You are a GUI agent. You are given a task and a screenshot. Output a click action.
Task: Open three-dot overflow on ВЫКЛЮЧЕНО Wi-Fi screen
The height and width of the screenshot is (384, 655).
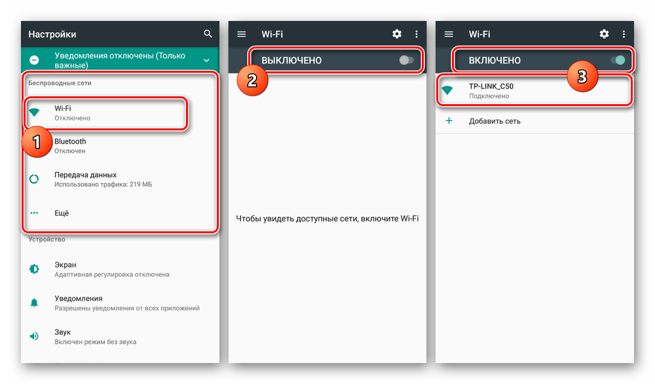417,34
